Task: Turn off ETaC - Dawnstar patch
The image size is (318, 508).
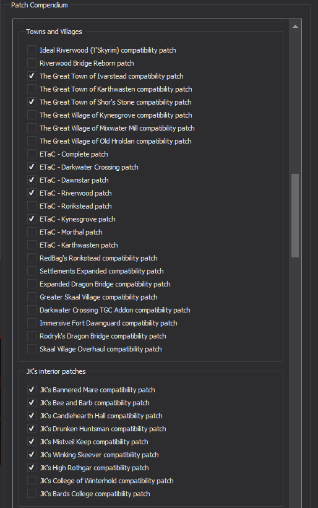Action: click(x=32, y=180)
